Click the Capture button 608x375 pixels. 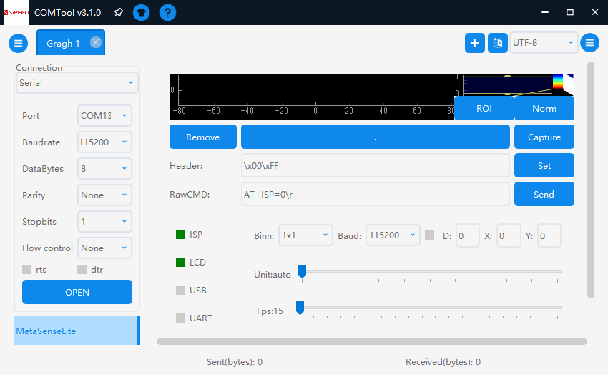coord(544,137)
